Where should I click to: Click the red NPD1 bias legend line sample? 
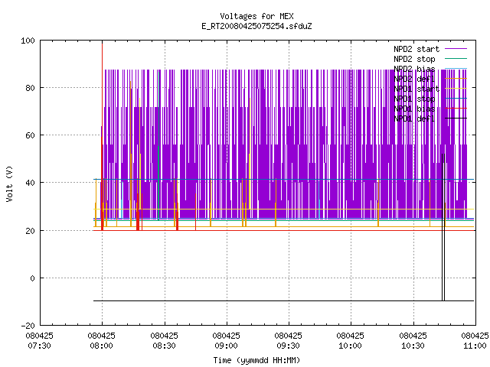pyautogui.click(x=456, y=109)
